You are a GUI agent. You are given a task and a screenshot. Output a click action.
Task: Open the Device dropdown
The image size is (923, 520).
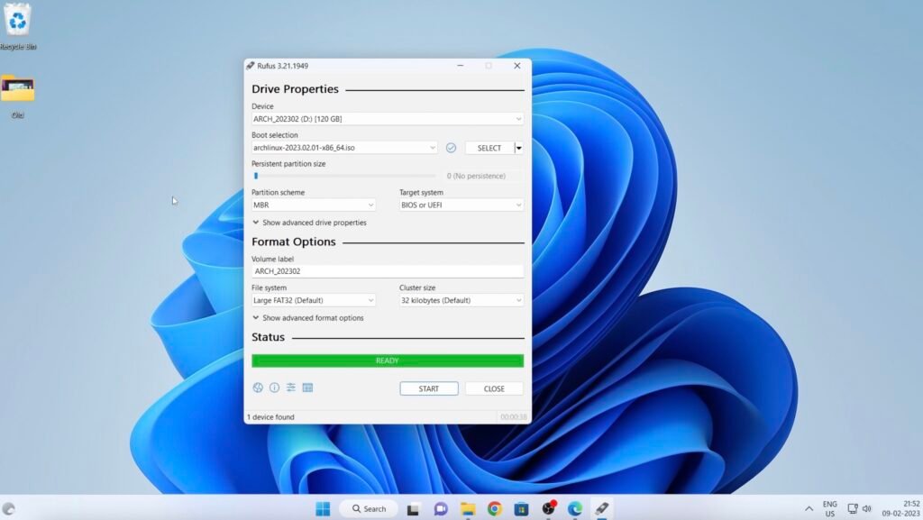pos(388,119)
